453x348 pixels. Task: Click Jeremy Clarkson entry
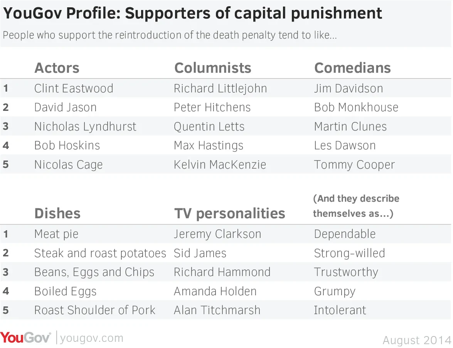coord(217,234)
